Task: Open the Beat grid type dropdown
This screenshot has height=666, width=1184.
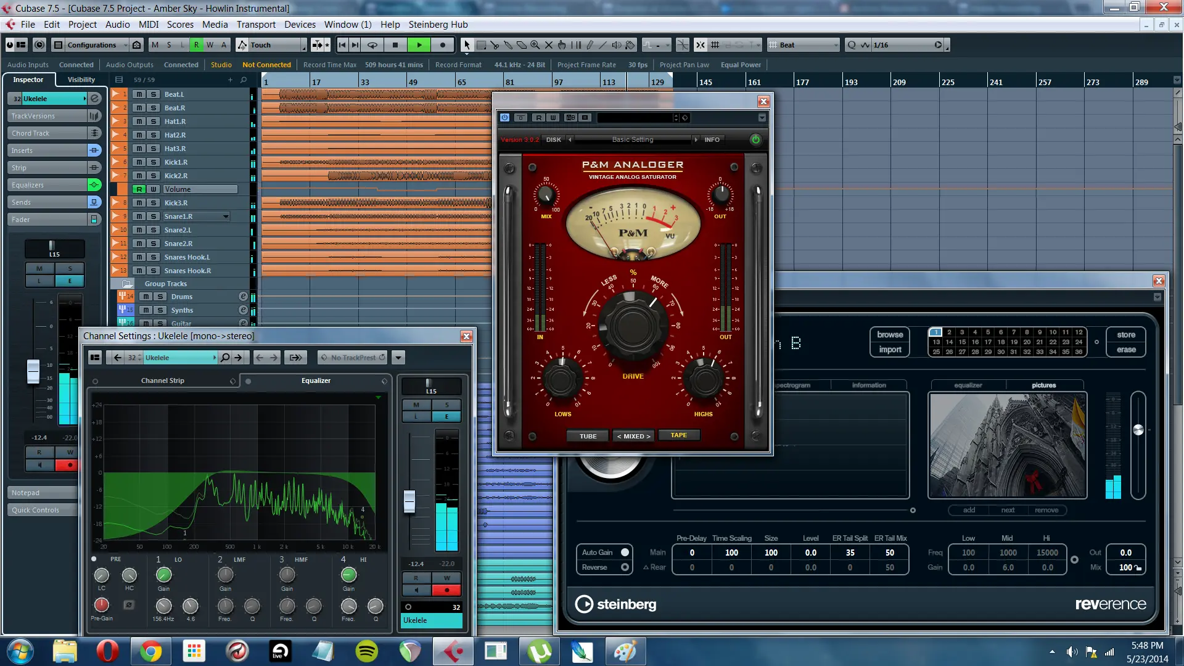Action: tap(804, 45)
